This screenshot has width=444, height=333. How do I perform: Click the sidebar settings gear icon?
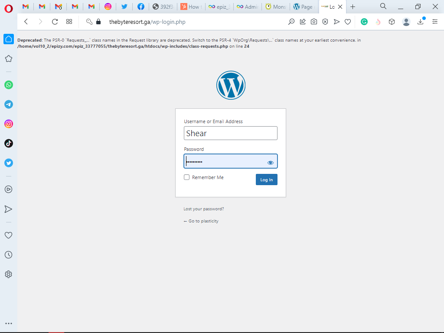(8, 274)
